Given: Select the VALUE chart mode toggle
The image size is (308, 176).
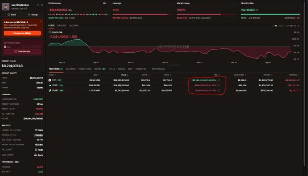Looking at the screenshot, I should (x=281, y=26).
